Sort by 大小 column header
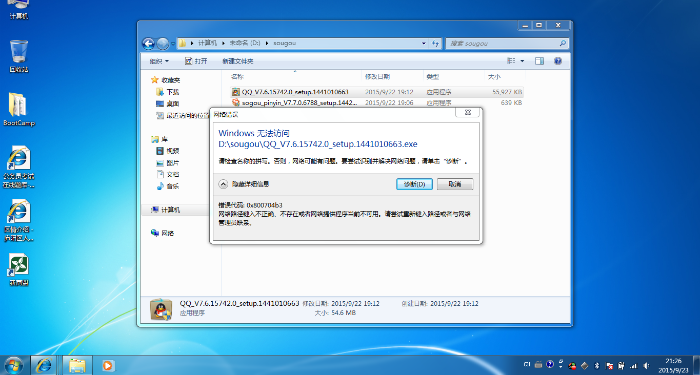Screen dimensions: 700x375 click(494, 76)
